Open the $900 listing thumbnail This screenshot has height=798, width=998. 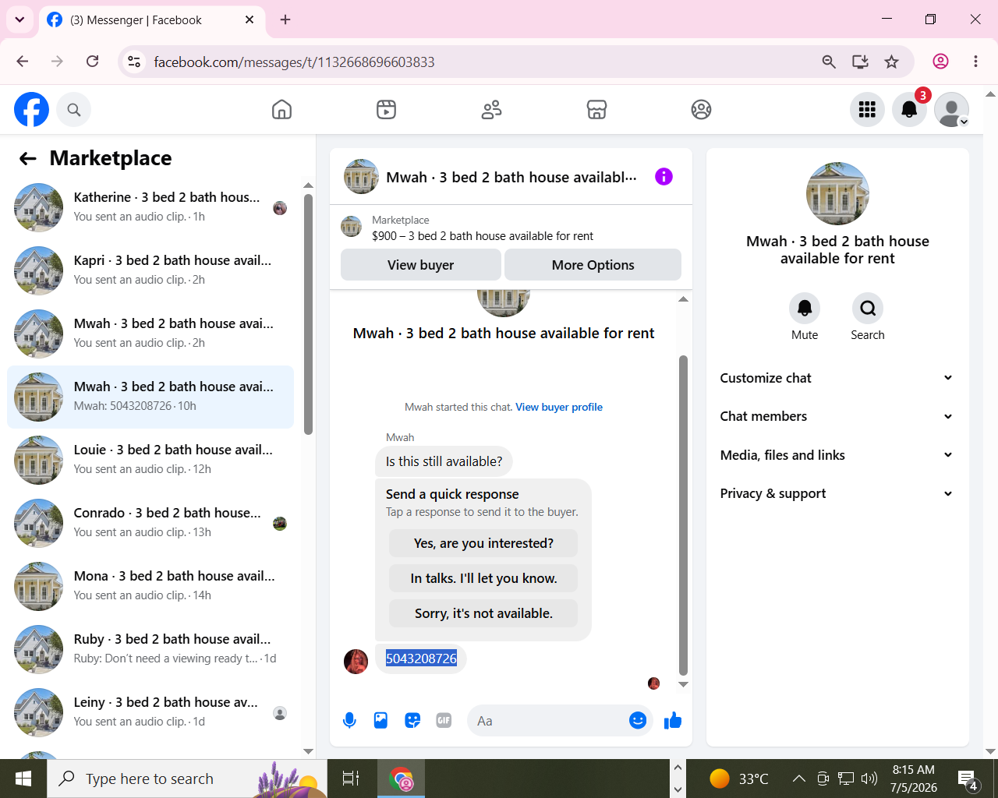point(352,227)
